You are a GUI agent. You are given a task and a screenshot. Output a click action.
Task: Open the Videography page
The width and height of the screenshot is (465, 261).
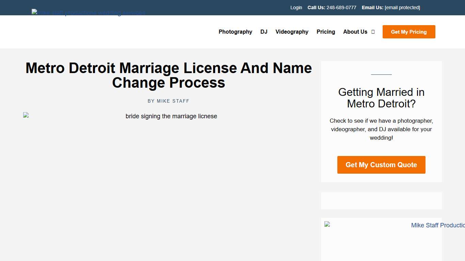click(x=292, y=32)
